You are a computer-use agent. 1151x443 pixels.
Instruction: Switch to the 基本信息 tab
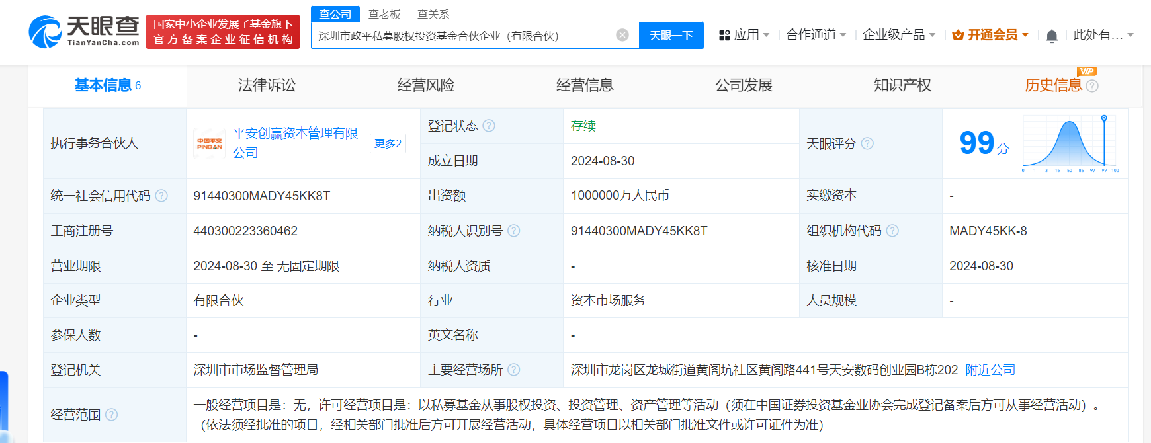[x=107, y=85]
